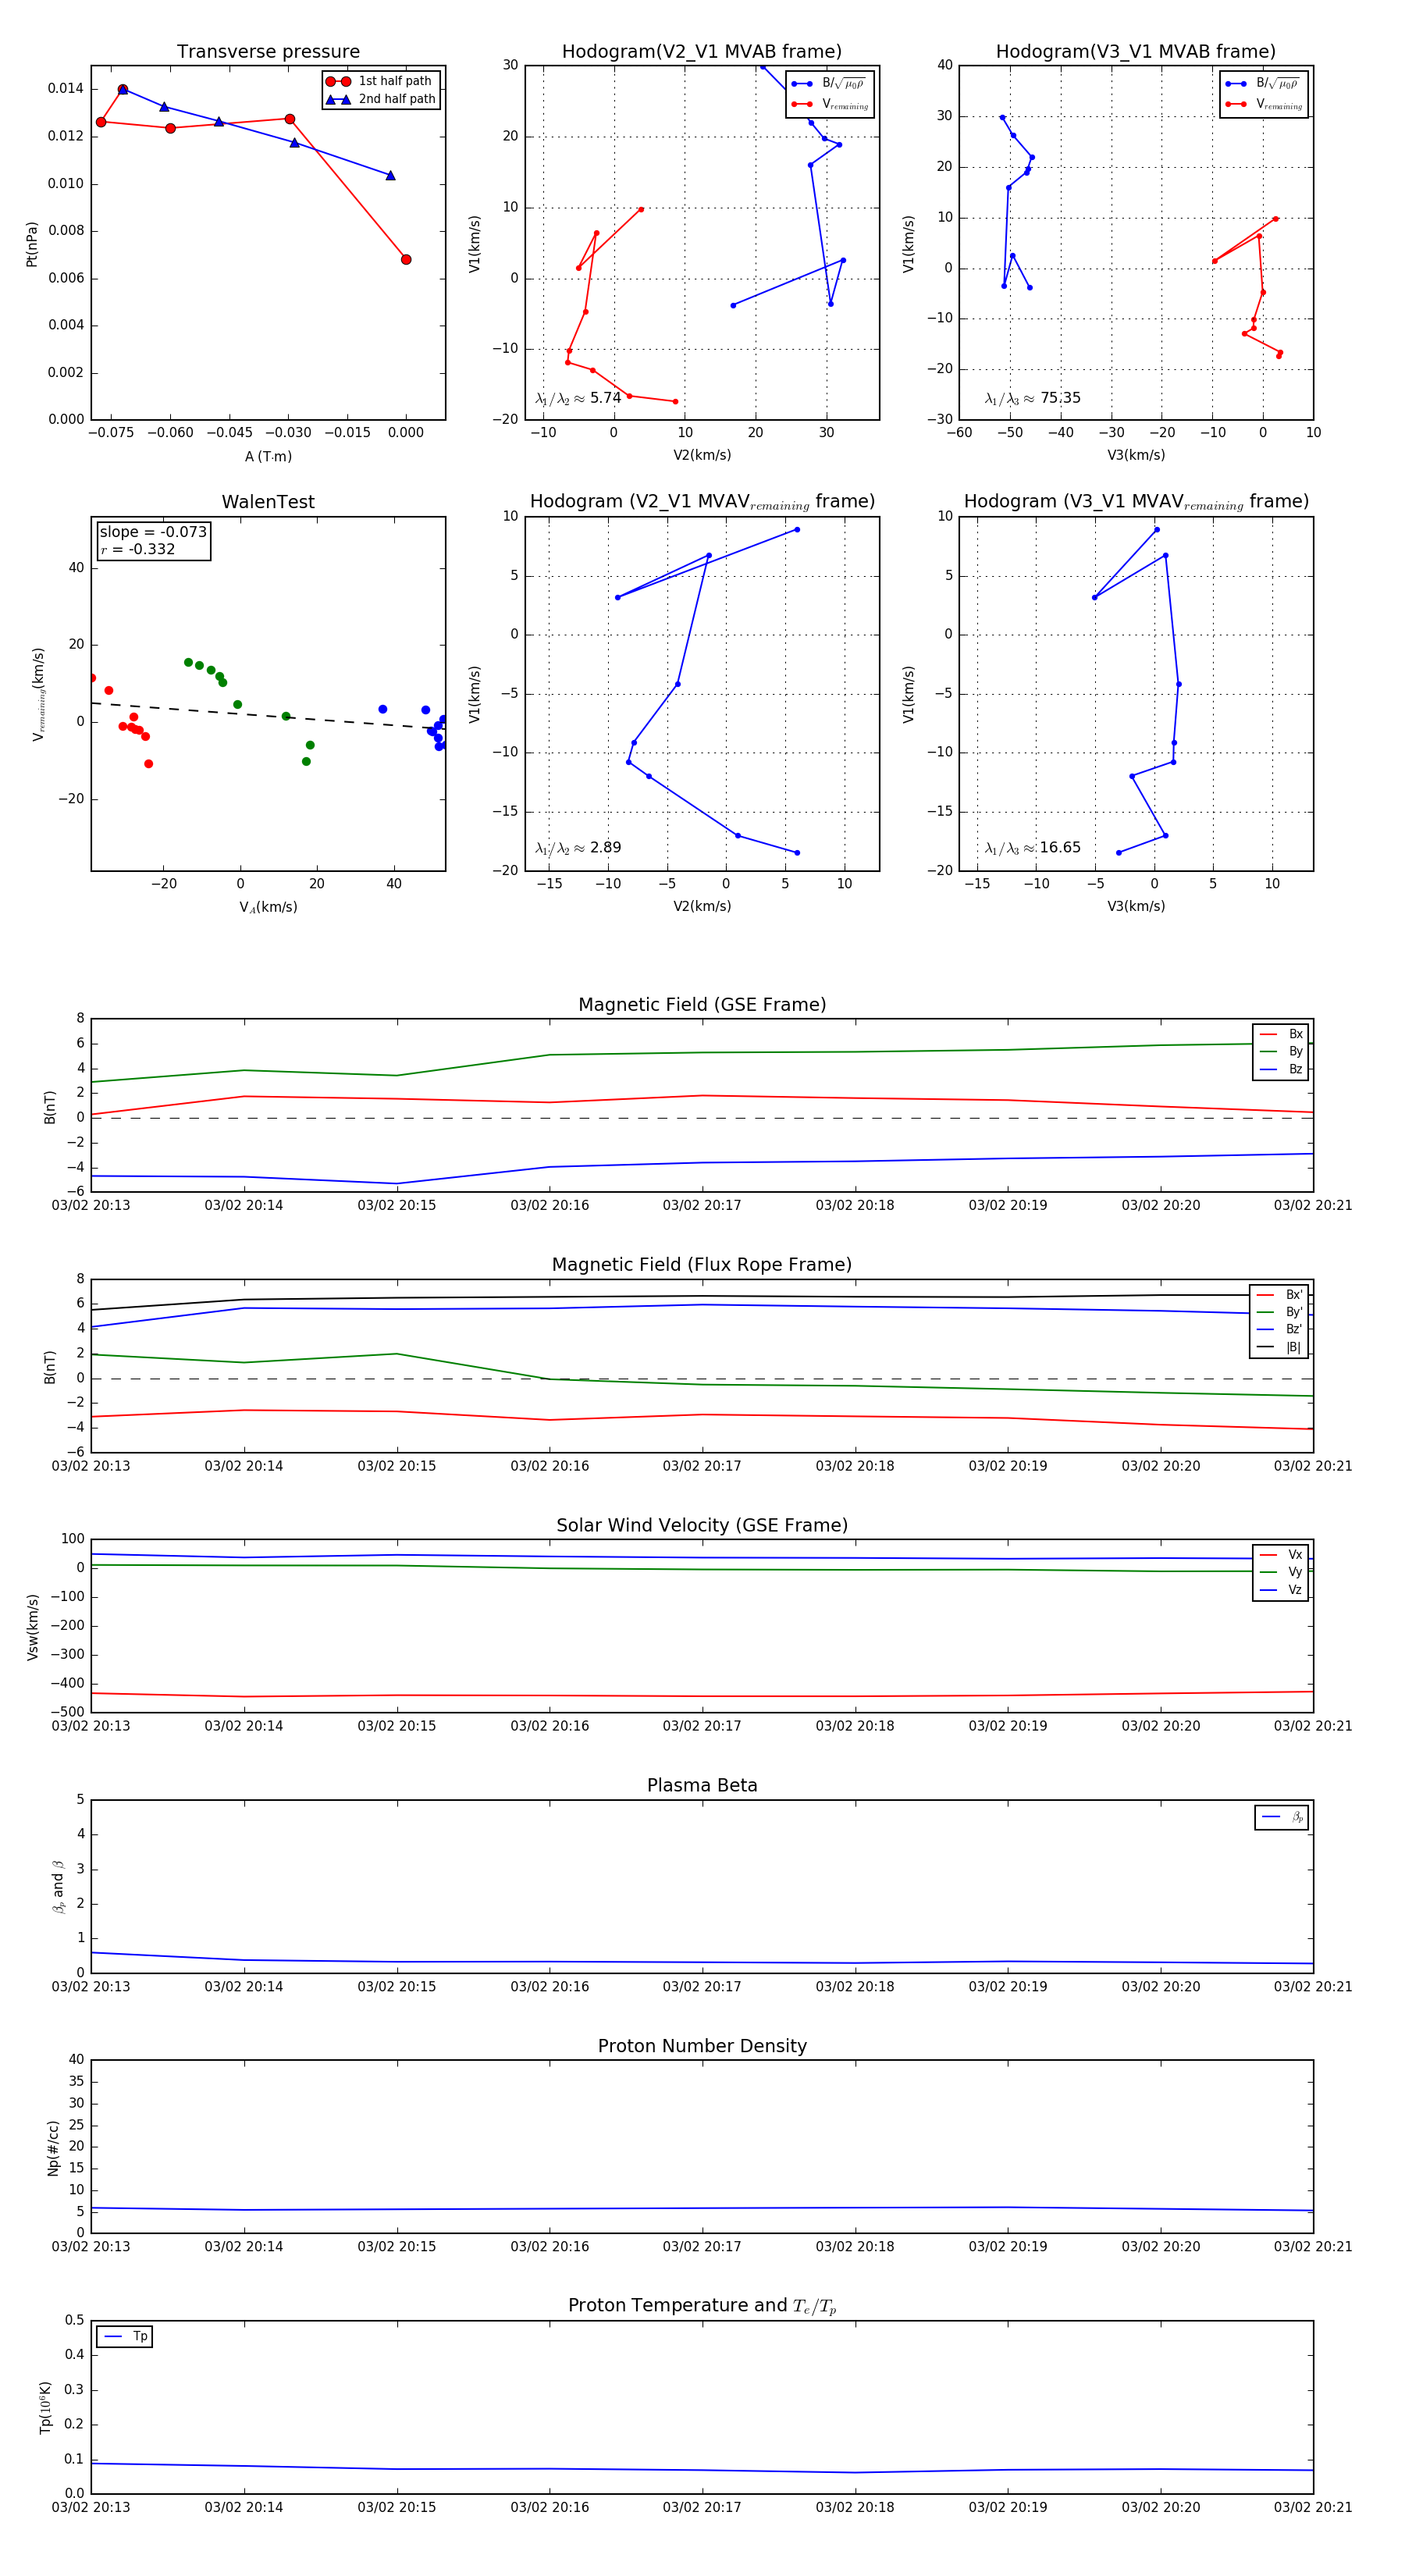
Task: Click the 'Proton Number Density' title
Action: coord(702,2046)
